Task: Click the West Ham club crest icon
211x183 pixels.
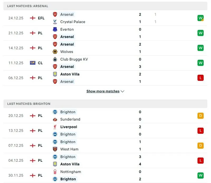Action: (x=55, y=149)
